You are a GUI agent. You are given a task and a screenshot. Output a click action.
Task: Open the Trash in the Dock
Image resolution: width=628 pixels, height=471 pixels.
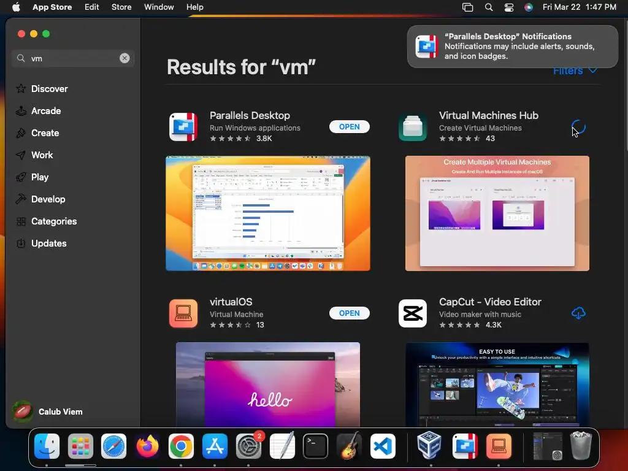tap(581, 446)
